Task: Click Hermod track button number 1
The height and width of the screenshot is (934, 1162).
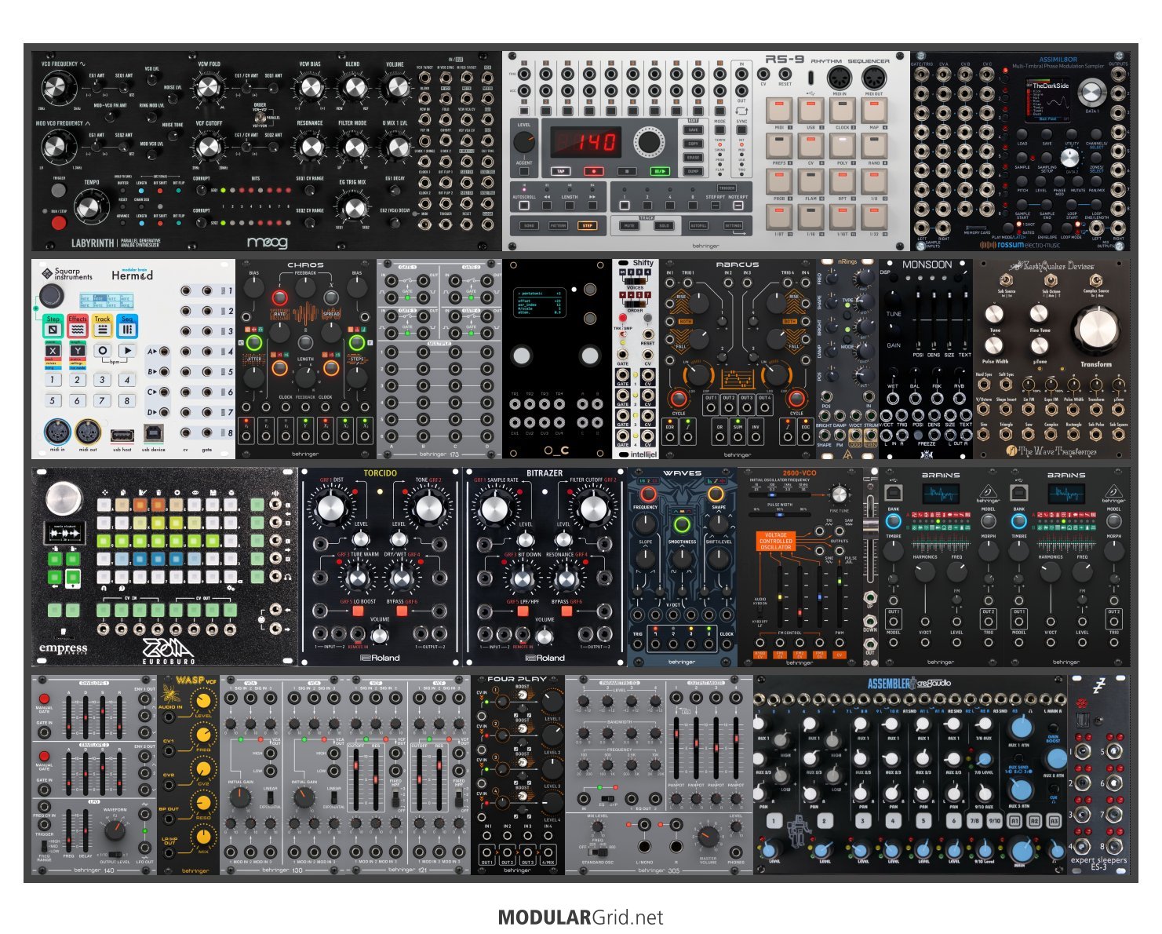Action: tap(53, 380)
